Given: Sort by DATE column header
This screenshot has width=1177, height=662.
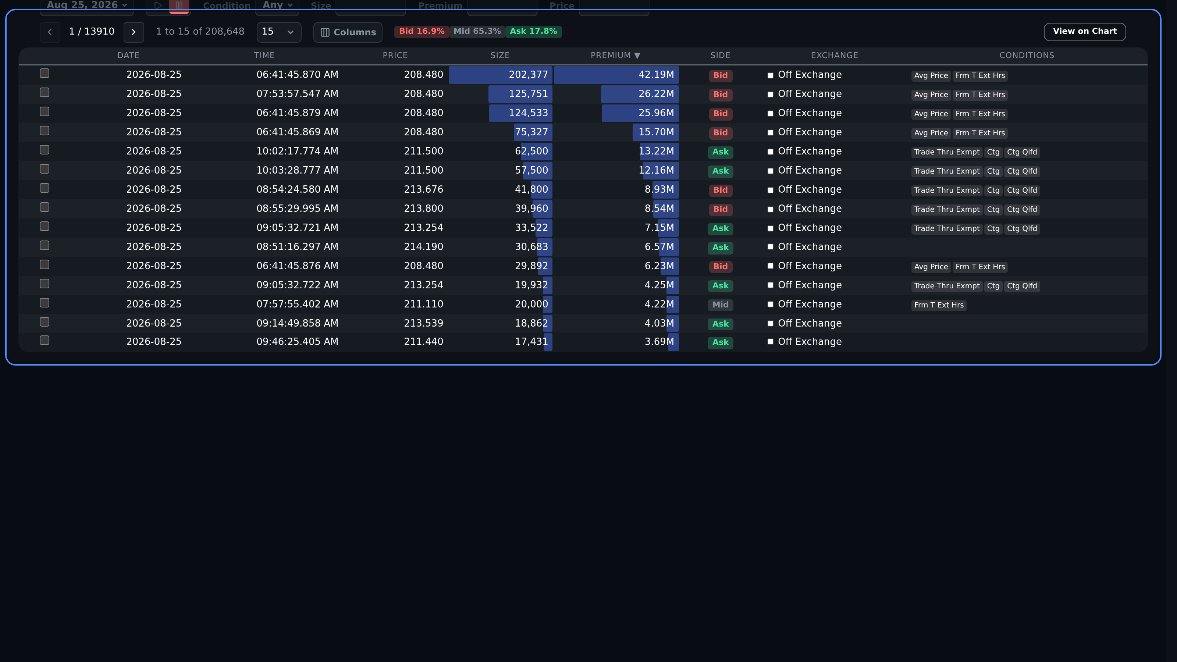Looking at the screenshot, I should 128,55.
